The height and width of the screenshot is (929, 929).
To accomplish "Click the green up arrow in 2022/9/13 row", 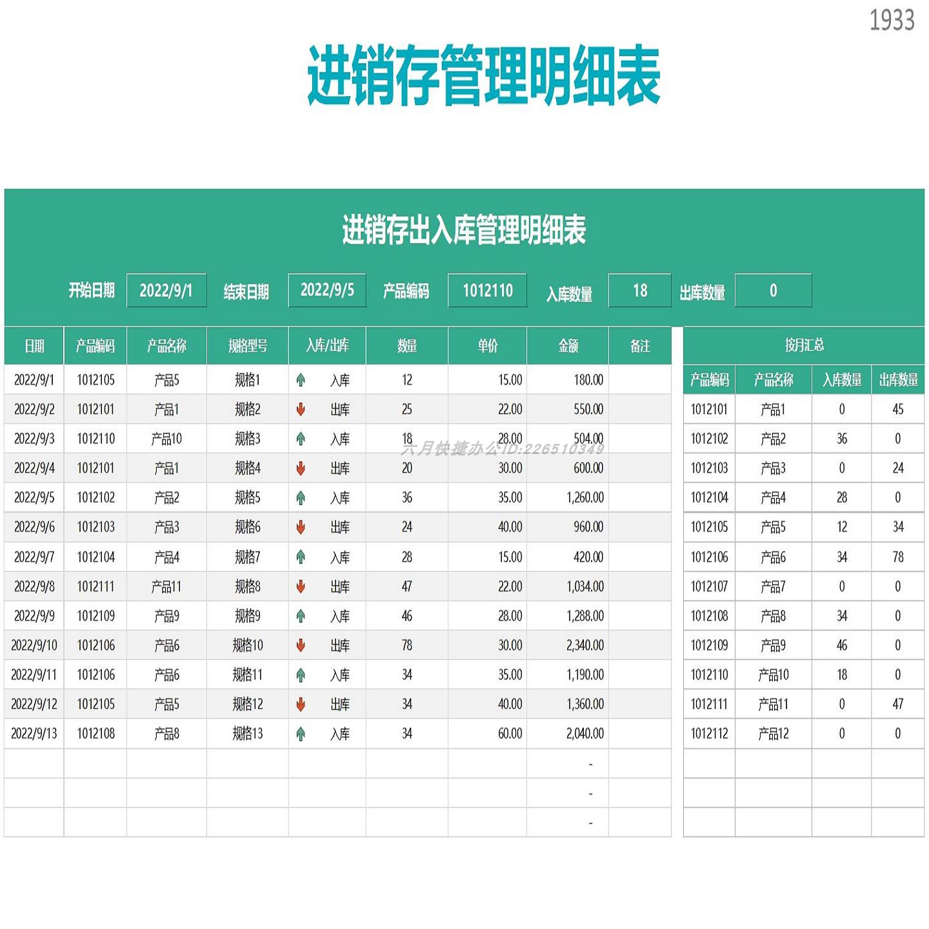I will point(301,734).
